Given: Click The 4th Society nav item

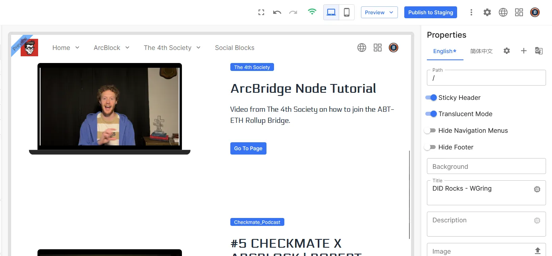Looking at the screenshot, I should 168,48.
